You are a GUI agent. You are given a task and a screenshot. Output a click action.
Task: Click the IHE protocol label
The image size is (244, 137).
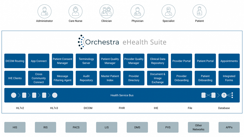point(156,108)
